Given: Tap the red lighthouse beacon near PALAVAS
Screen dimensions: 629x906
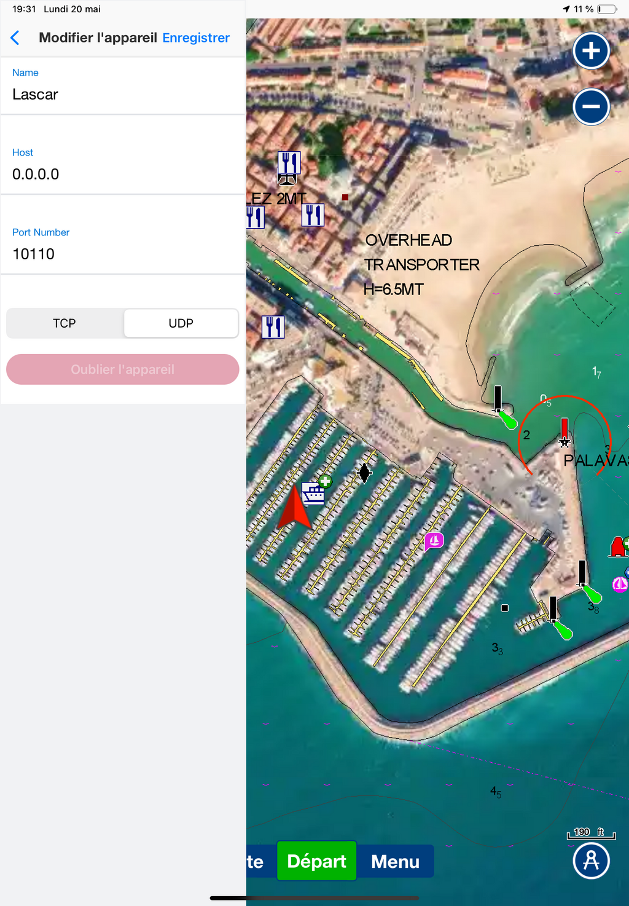Looking at the screenshot, I should [565, 432].
